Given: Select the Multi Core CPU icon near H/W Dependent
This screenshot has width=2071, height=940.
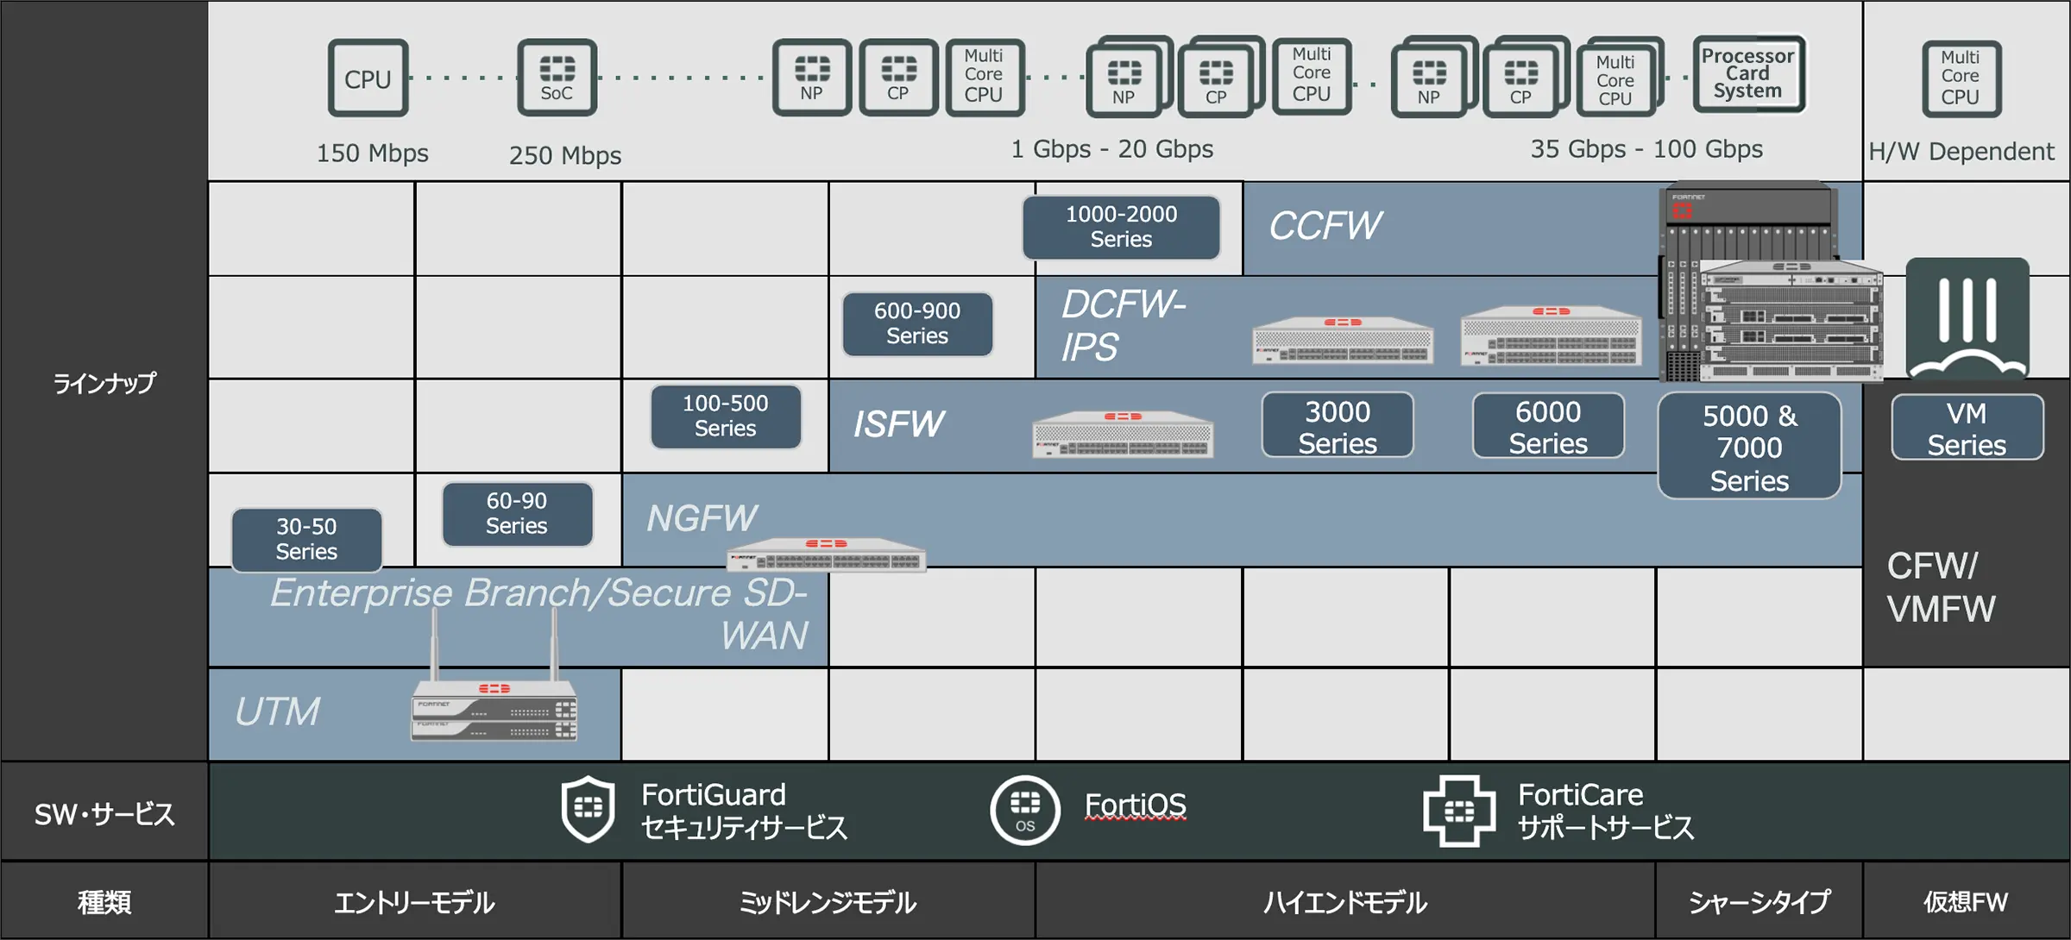Looking at the screenshot, I should [1961, 78].
